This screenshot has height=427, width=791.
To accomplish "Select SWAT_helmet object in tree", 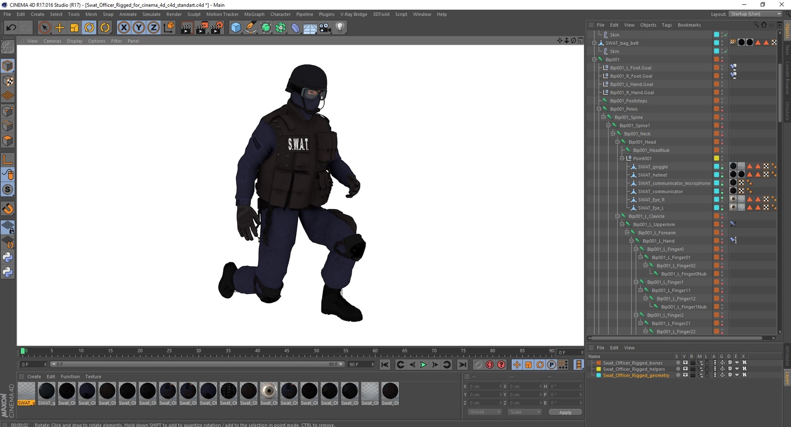I will pos(652,175).
